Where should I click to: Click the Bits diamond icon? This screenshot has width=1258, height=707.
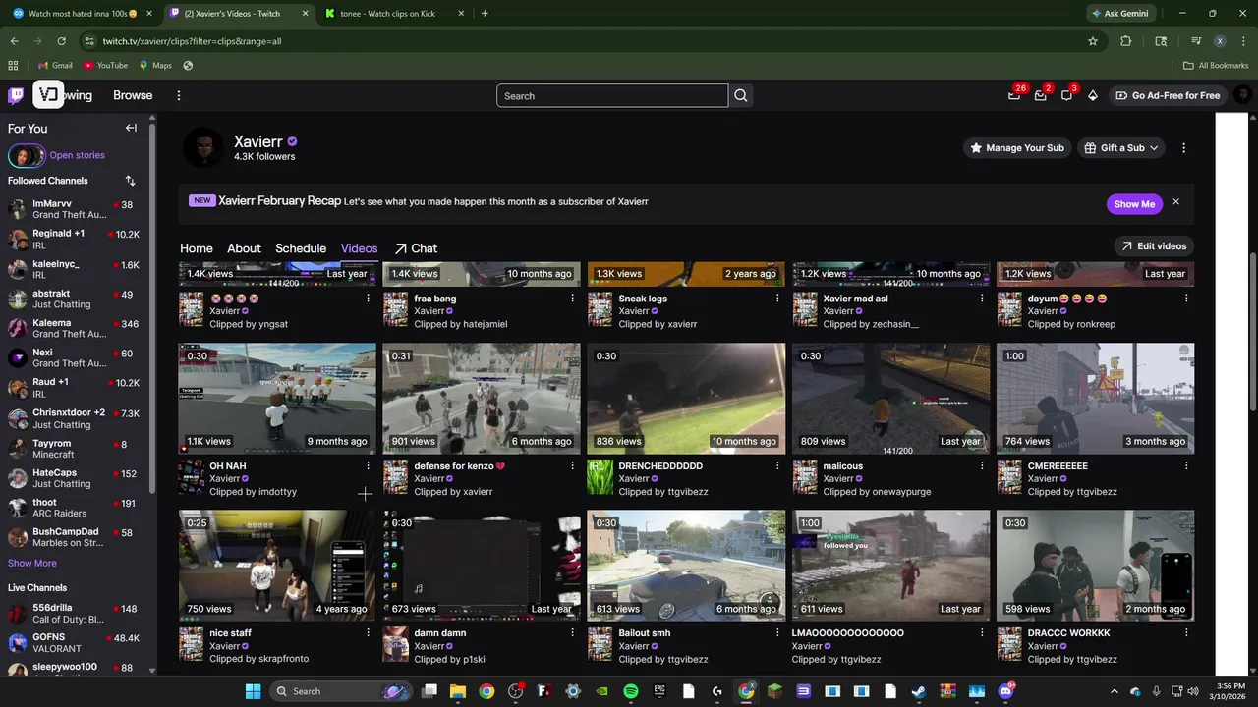1093,95
